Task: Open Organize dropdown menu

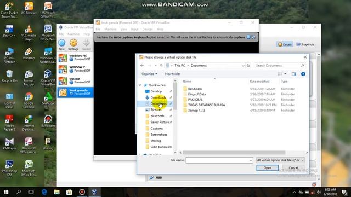Action: click(x=149, y=74)
